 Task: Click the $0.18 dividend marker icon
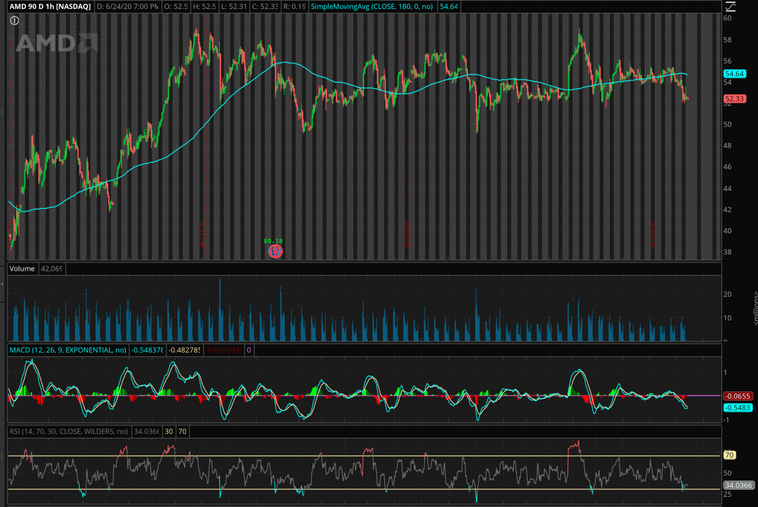pyautogui.click(x=275, y=251)
